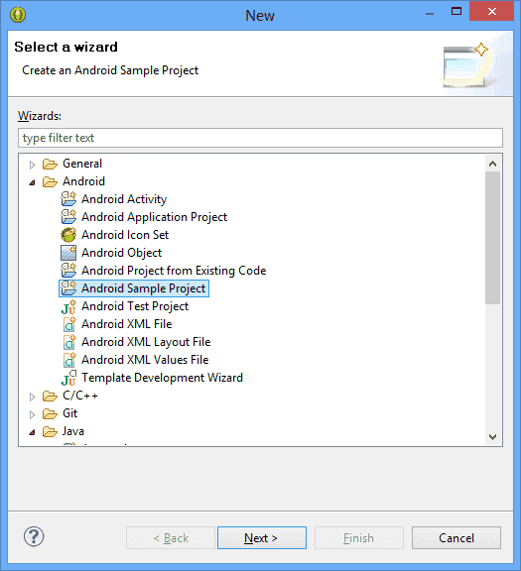Select the Android Activity wizard icon
Image resolution: width=521 pixels, height=571 pixels.
68,199
